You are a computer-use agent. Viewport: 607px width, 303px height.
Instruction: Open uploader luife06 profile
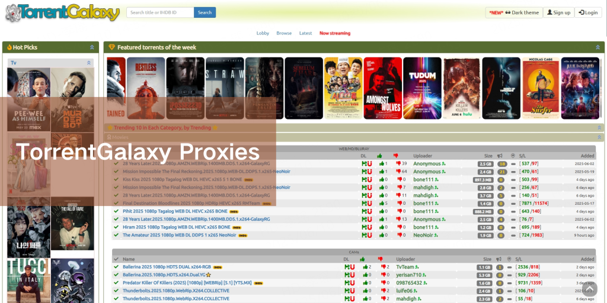point(405,291)
